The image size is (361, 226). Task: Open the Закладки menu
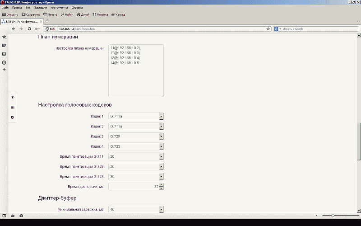coord(41,8)
